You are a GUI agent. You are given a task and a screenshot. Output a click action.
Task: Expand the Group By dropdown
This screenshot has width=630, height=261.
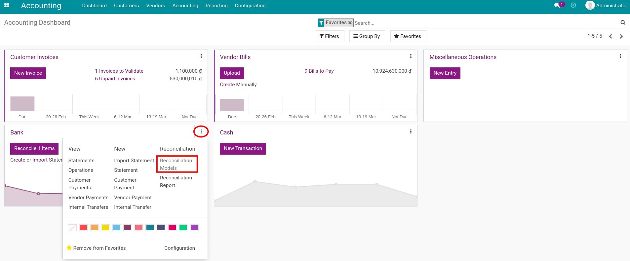point(367,36)
